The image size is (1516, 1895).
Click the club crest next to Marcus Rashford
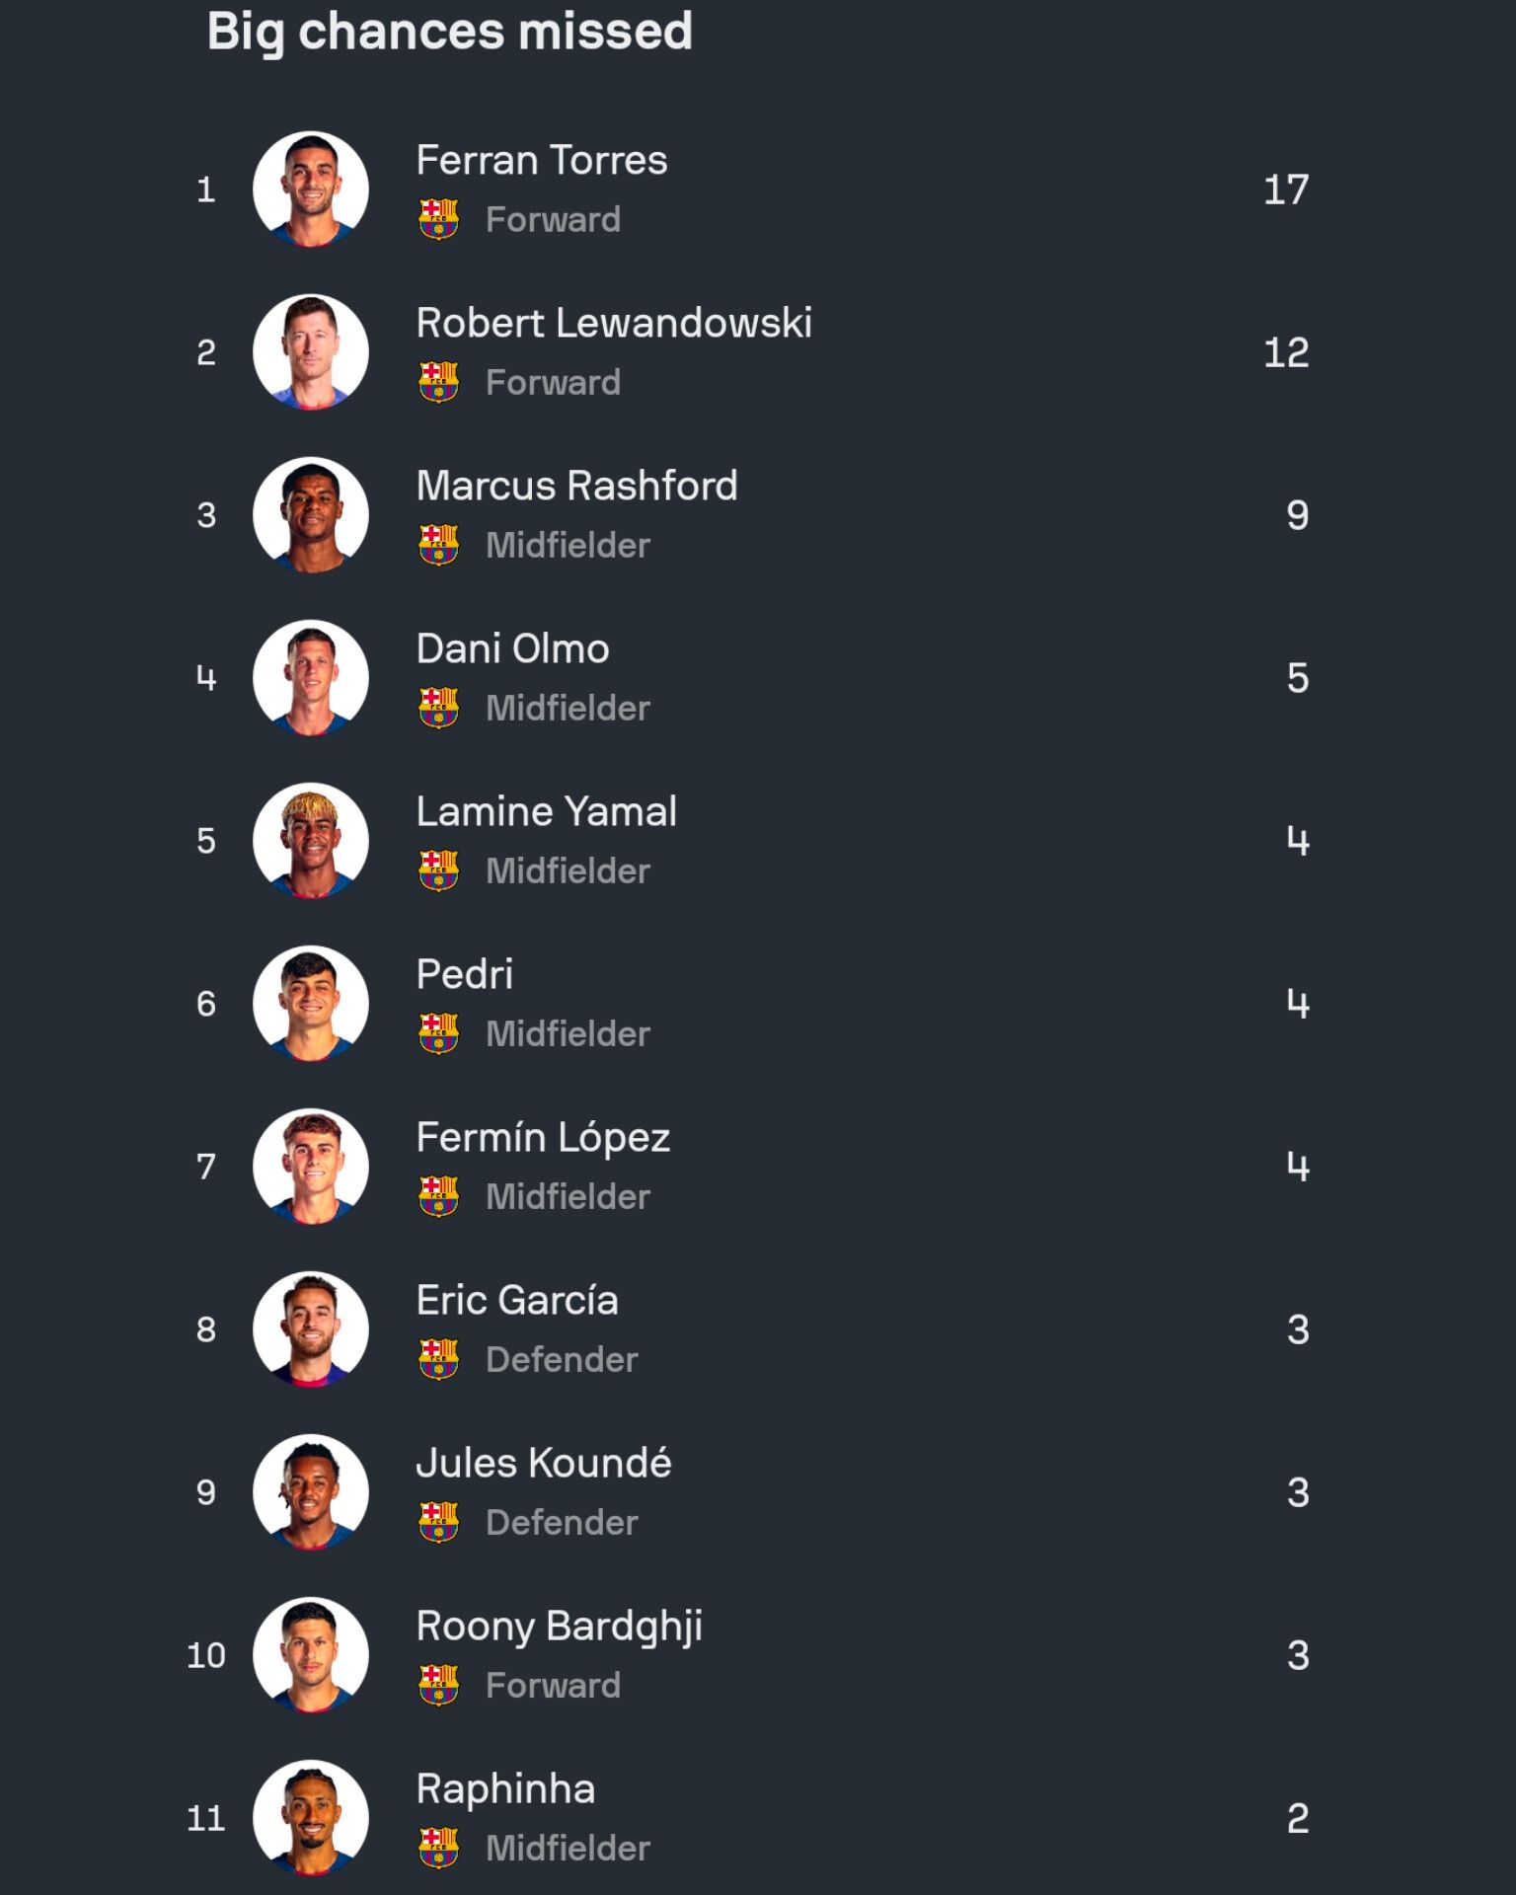coord(438,545)
